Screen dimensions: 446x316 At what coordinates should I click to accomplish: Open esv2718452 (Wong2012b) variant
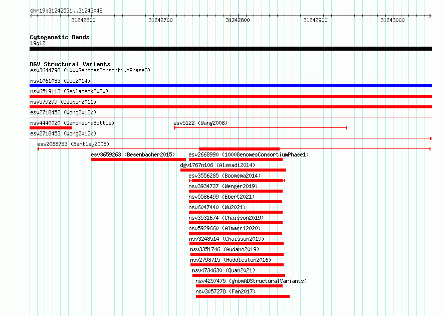coord(63,112)
